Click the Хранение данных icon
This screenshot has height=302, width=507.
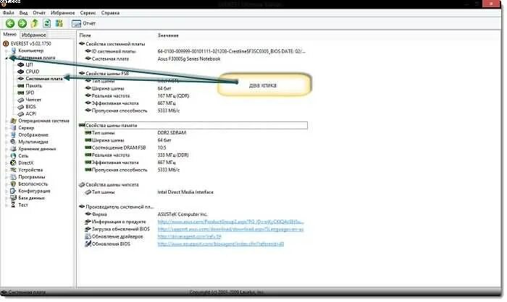point(13,149)
